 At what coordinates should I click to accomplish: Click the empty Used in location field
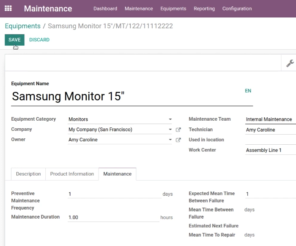271,140
